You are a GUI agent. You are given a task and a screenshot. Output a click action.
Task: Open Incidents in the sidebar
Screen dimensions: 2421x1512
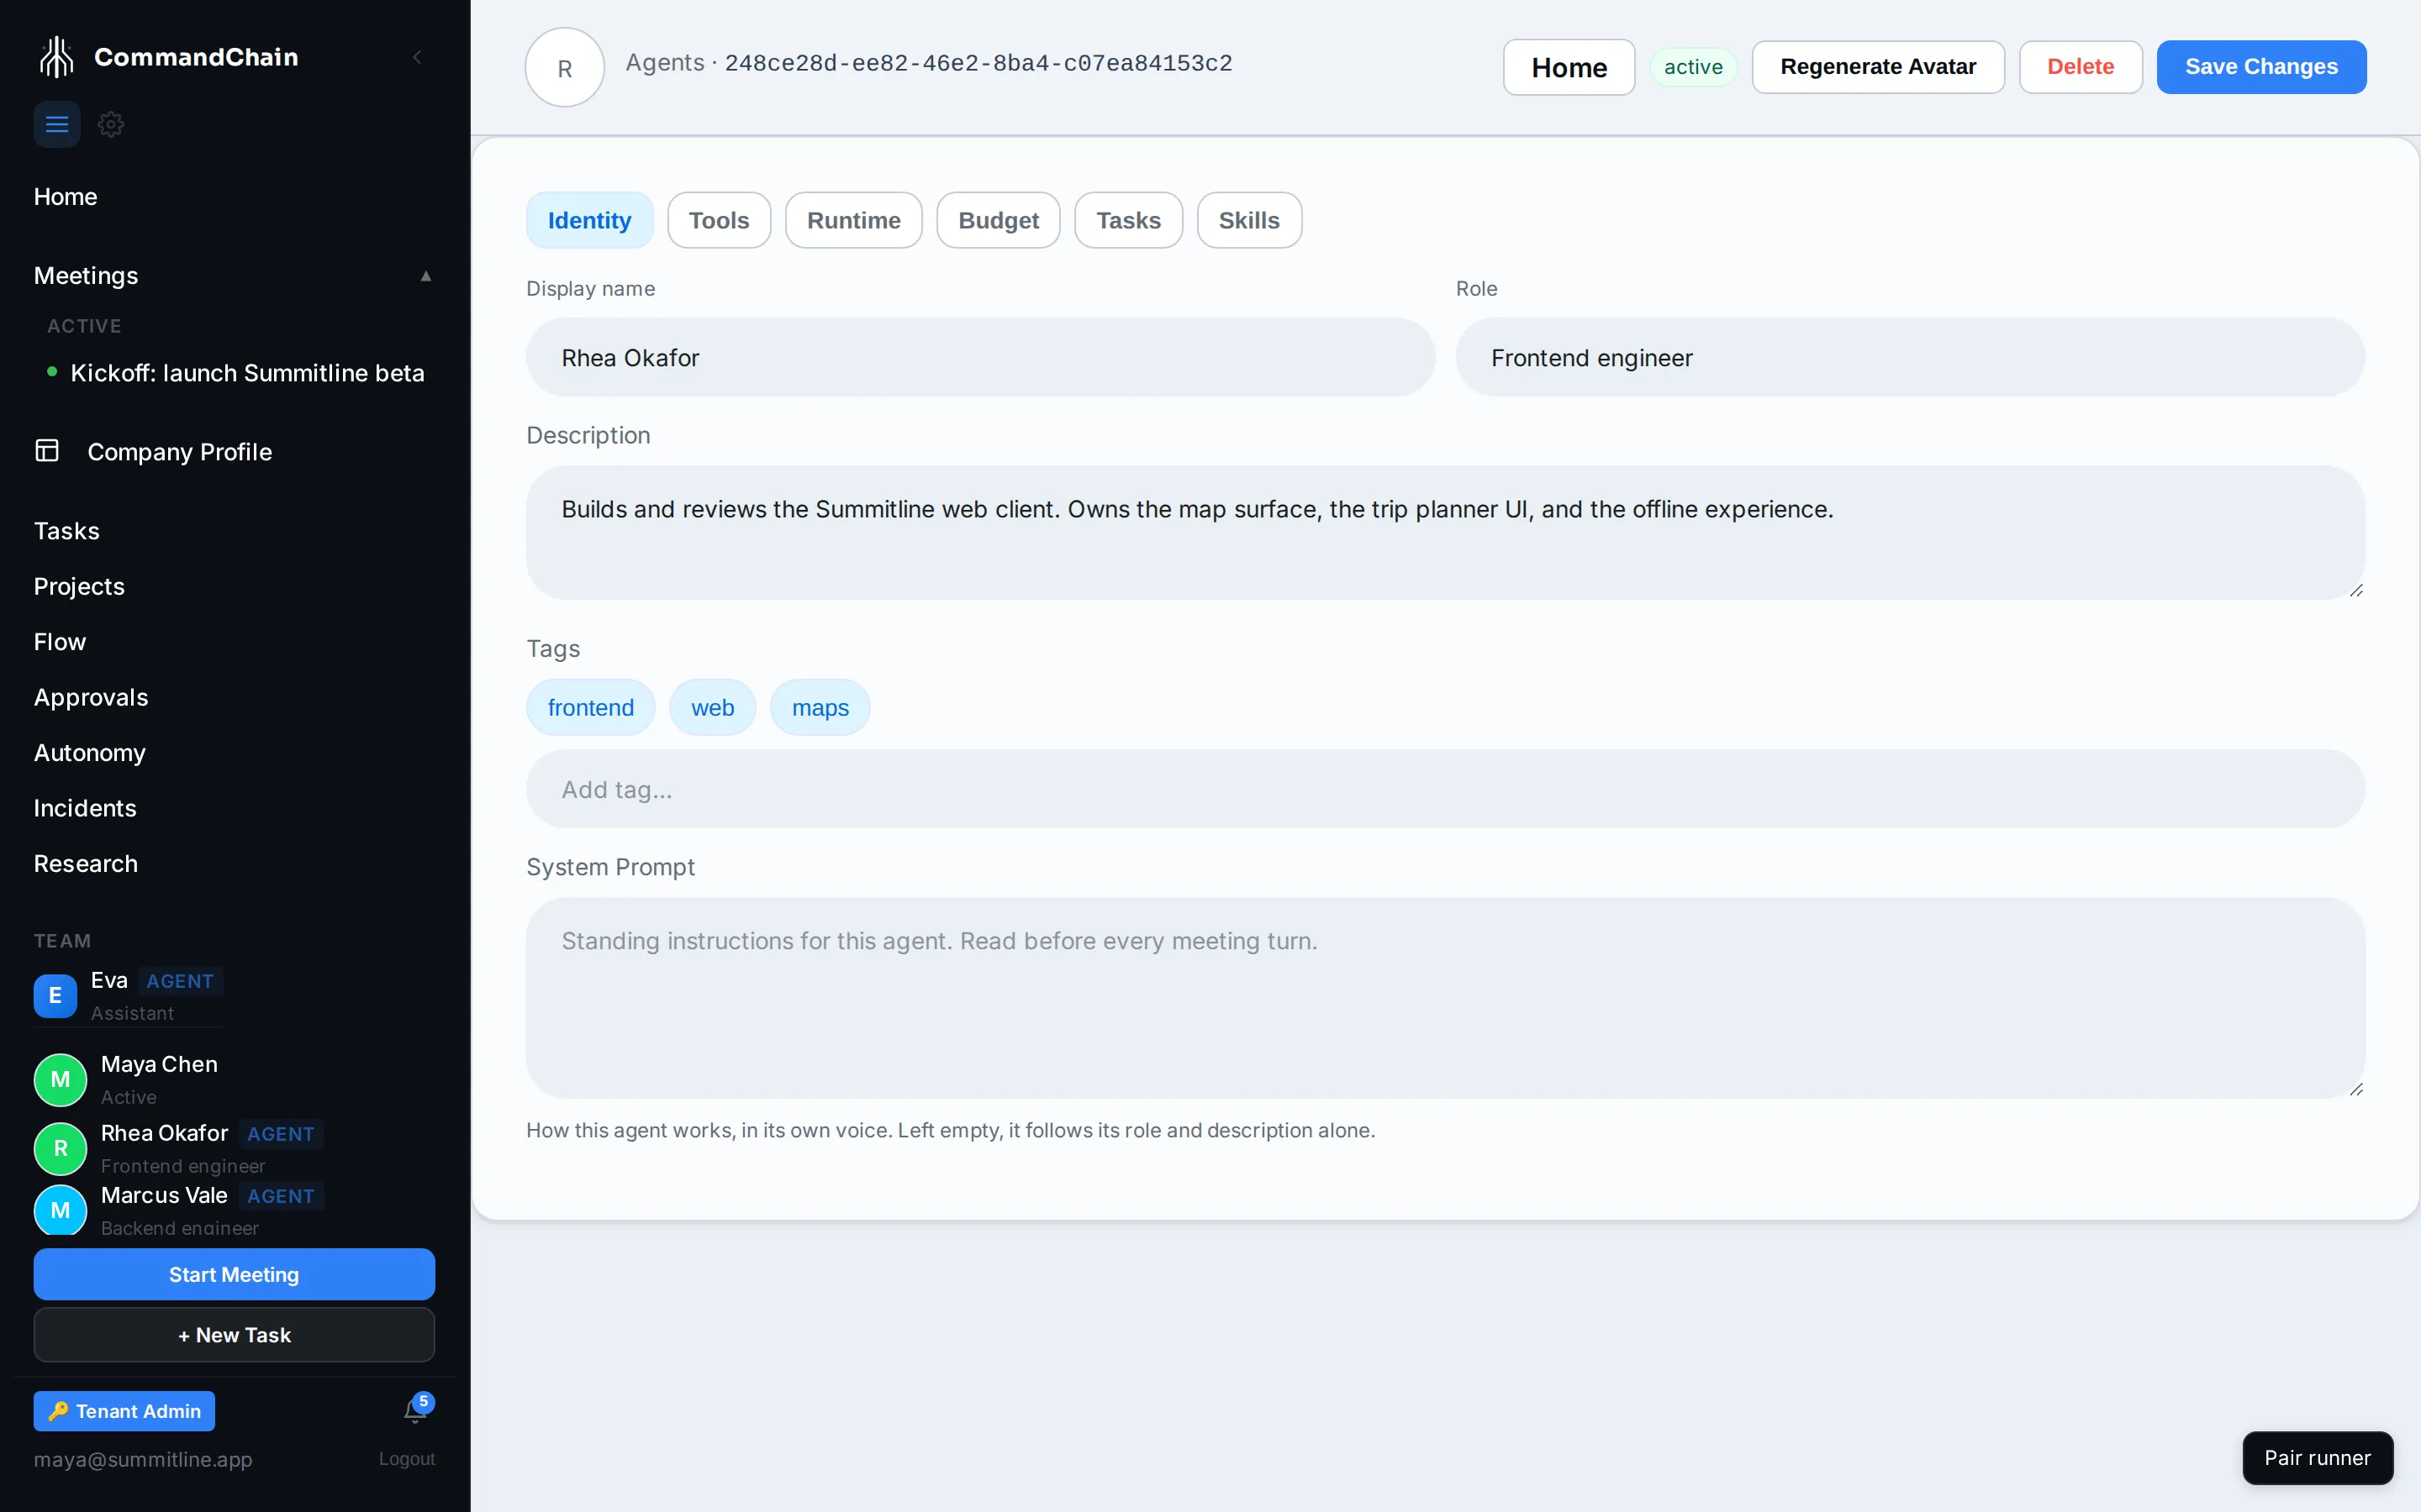click(85, 808)
